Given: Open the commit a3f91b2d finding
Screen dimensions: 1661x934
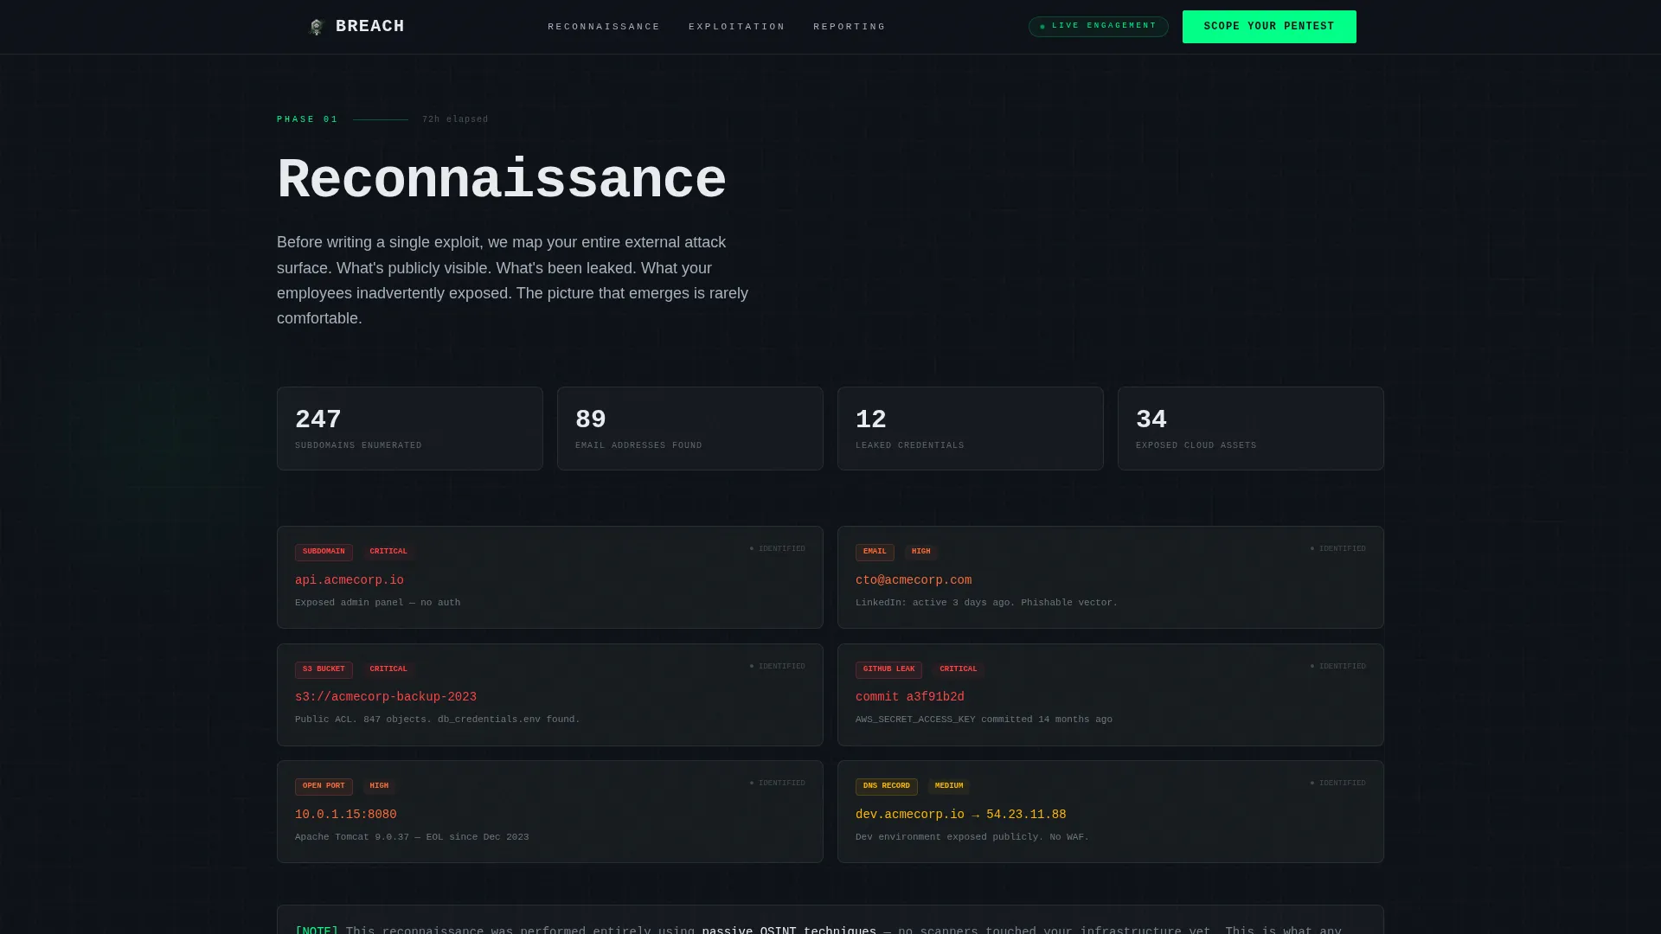Looking at the screenshot, I should (x=910, y=697).
